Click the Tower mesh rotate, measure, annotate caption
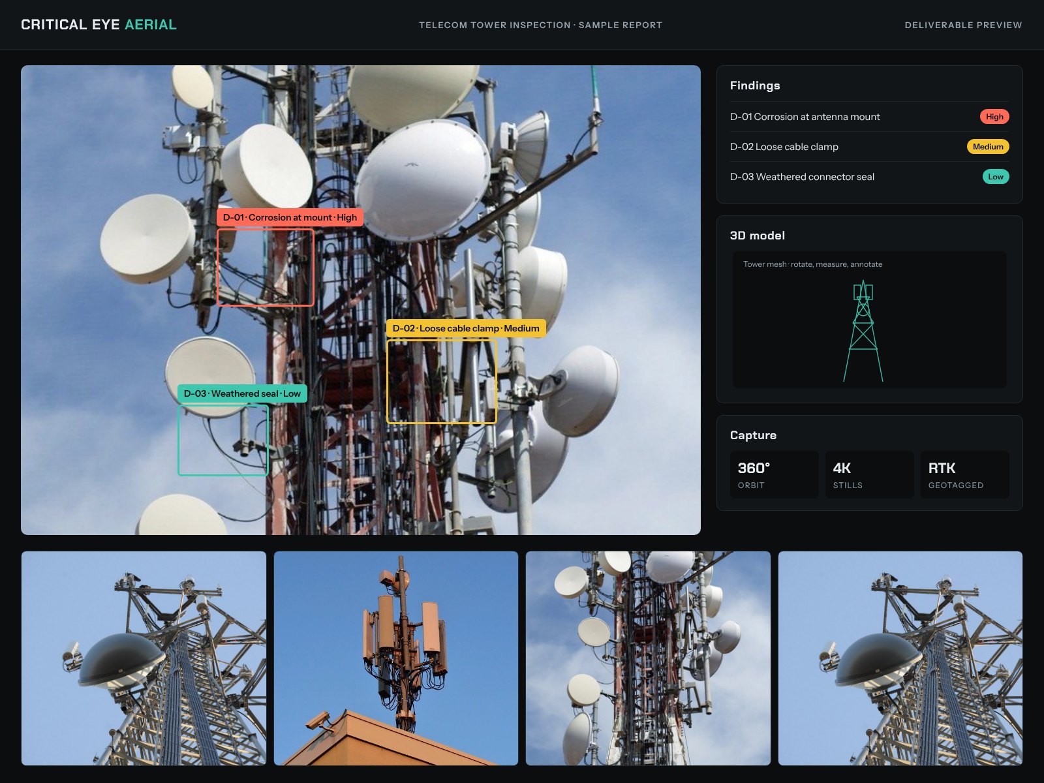1044x783 pixels. [812, 264]
